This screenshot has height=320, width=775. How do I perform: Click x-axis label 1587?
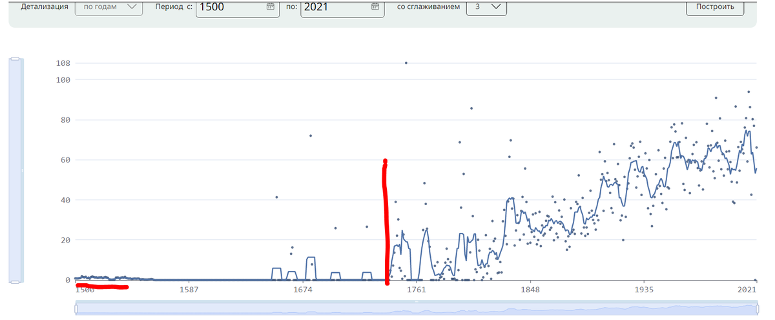click(x=189, y=290)
